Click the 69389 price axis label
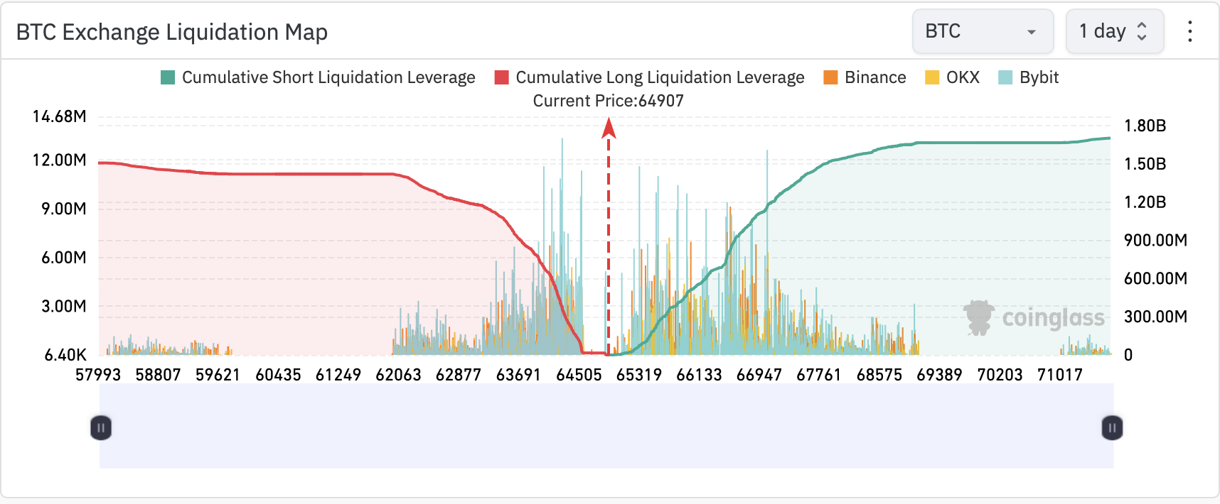 click(939, 375)
